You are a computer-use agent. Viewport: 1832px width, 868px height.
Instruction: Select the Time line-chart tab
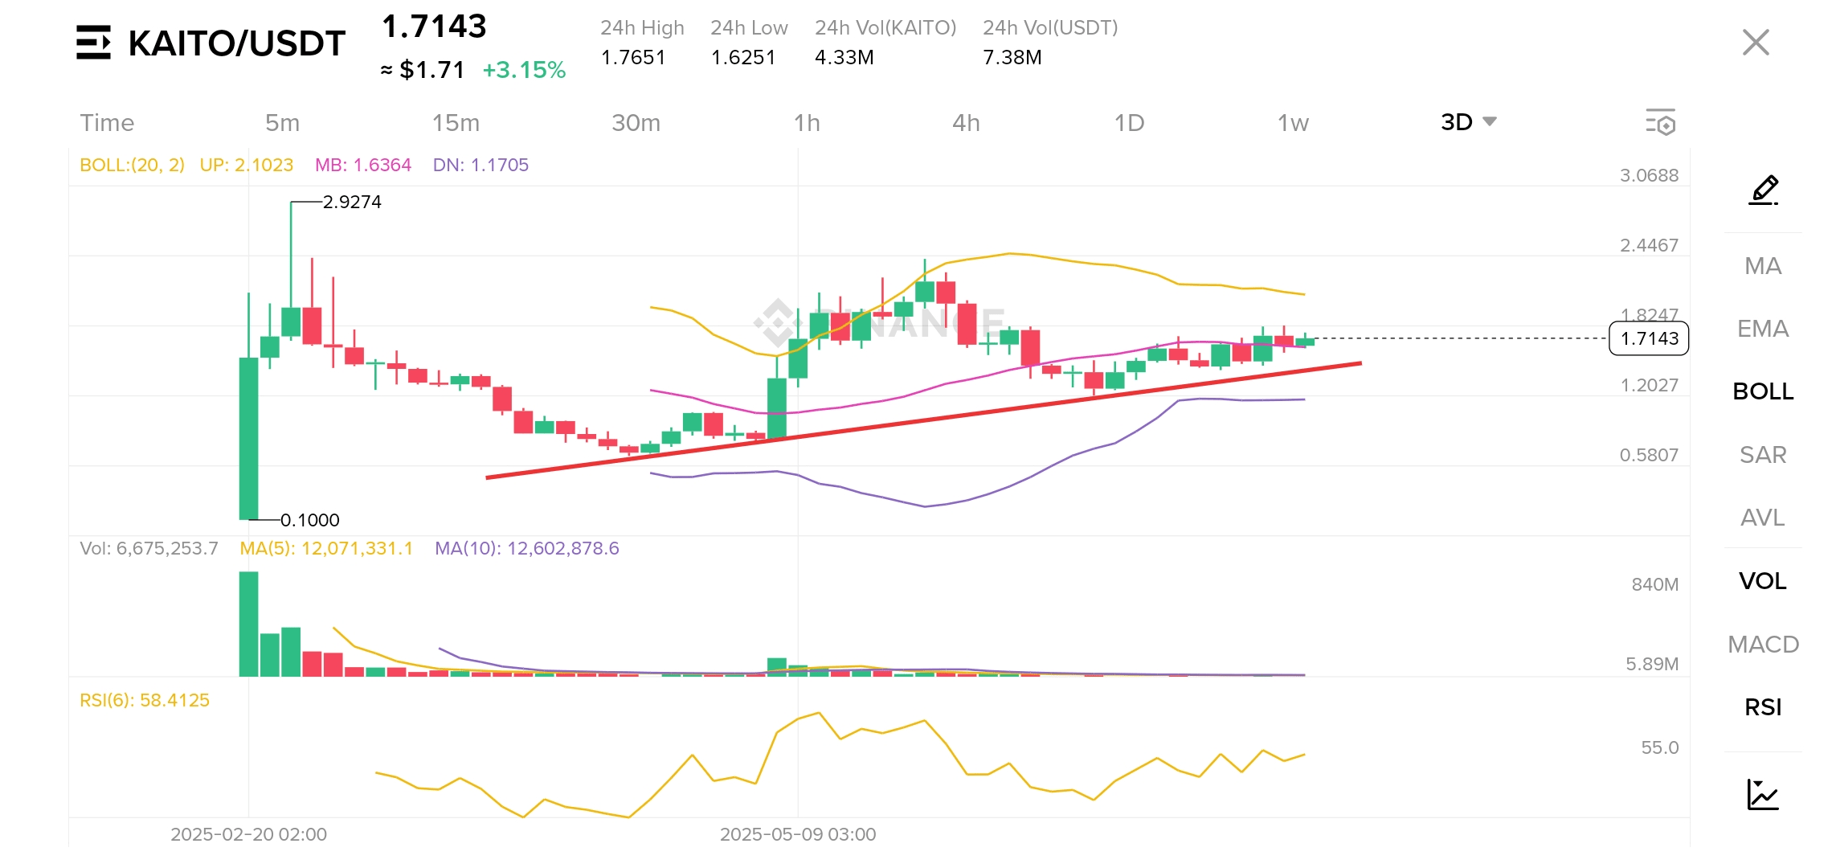click(x=107, y=123)
